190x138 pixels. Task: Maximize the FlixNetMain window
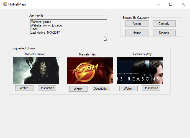(x=171, y=4)
